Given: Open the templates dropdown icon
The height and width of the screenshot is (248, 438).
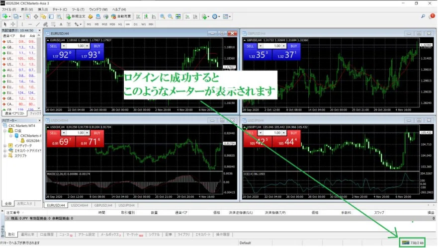Looking at the screenshot, I should click(x=227, y=16).
